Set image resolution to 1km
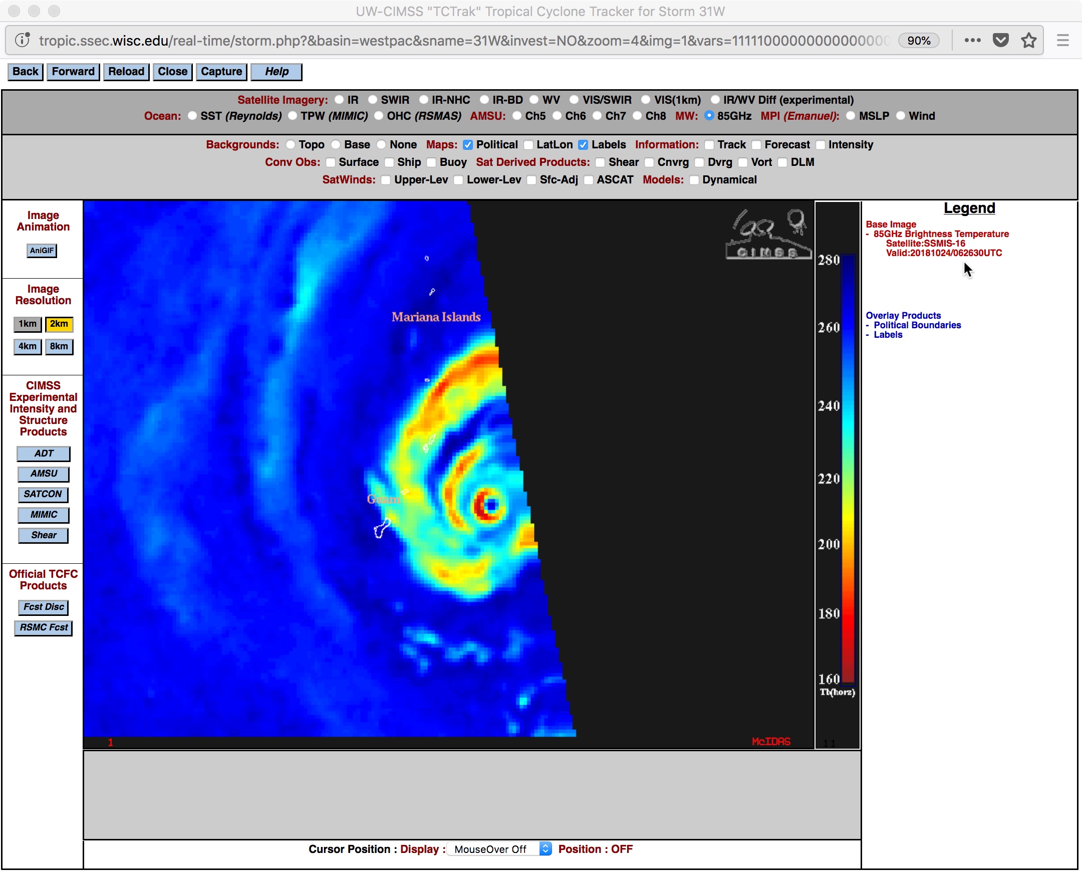This screenshot has width=1082, height=871. (x=27, y=324)
